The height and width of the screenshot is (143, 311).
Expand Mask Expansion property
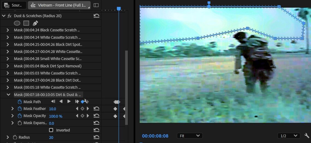click(x=13, y=123)
